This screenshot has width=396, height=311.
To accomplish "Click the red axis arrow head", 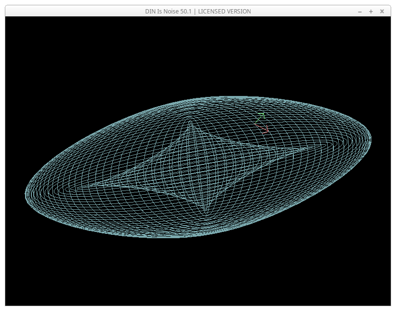I will coord(267,131).
